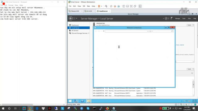Open the notifications flag in Server Manager
The height and width of the screenshot is (111, 198).
[x=172, y=18]
